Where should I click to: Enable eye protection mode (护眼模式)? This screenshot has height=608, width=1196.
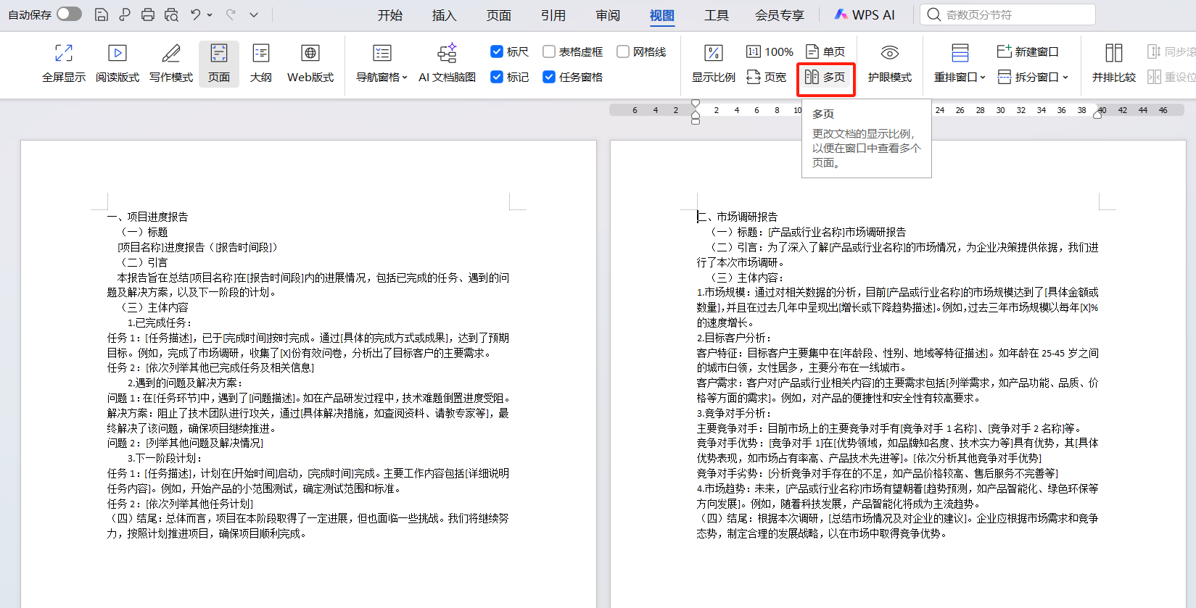click(x=889, y=54)
